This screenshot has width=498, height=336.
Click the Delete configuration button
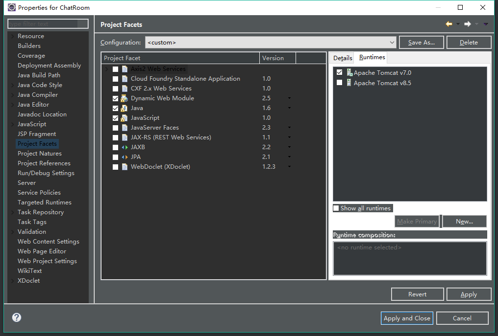[x=469, y=43]
